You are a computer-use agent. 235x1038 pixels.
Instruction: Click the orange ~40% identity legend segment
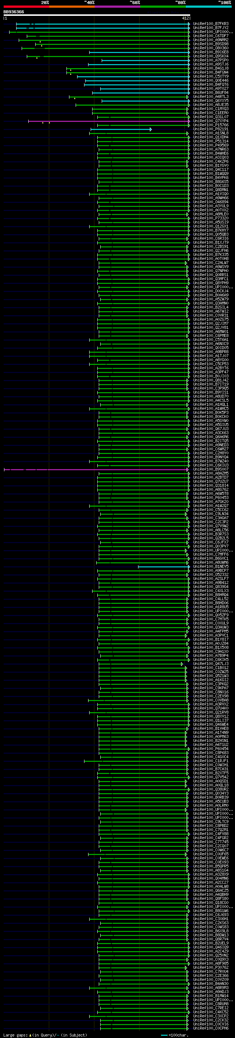tap(72, 7)
